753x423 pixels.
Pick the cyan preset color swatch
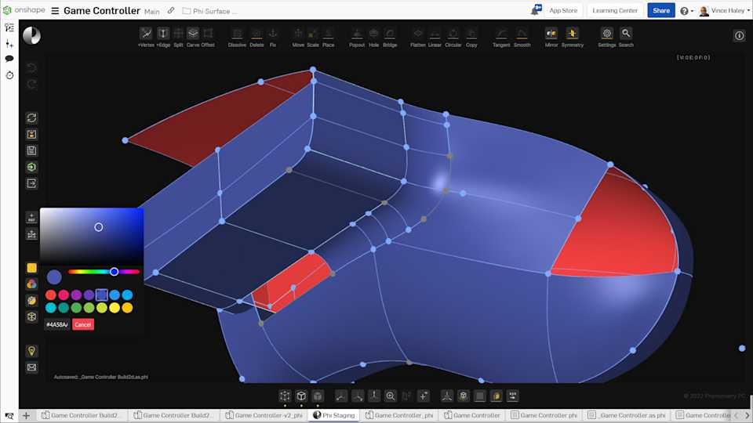click(50, 308)
